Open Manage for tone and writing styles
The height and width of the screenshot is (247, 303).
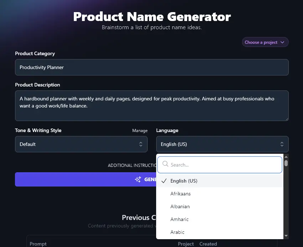[140, 131]
